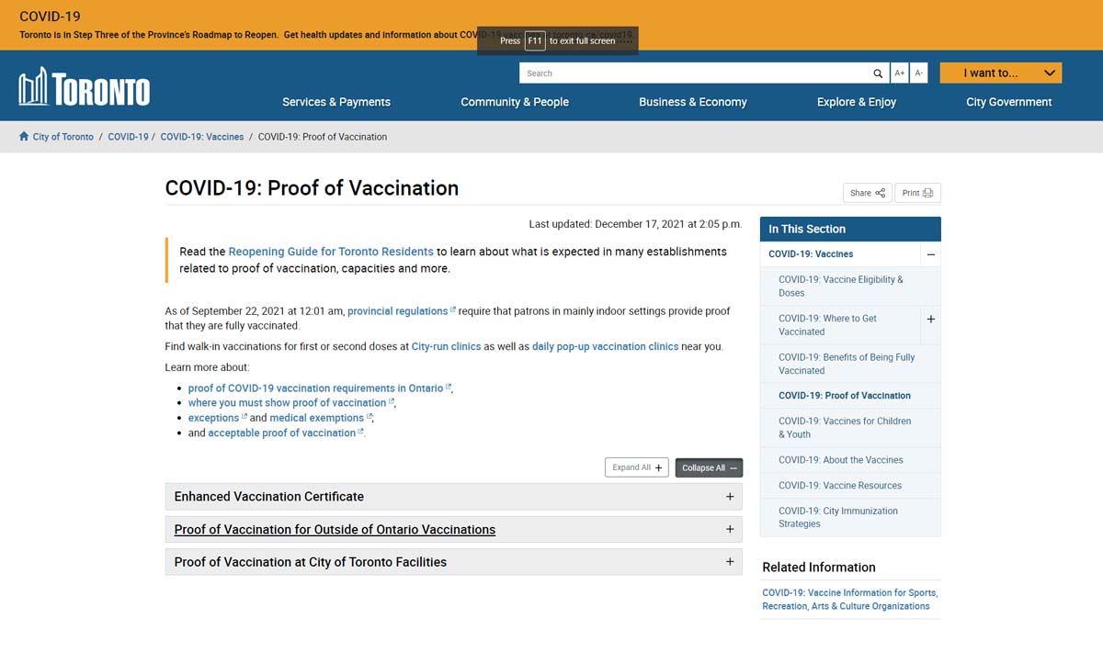Click inside the Search input field

coord(695,73)
